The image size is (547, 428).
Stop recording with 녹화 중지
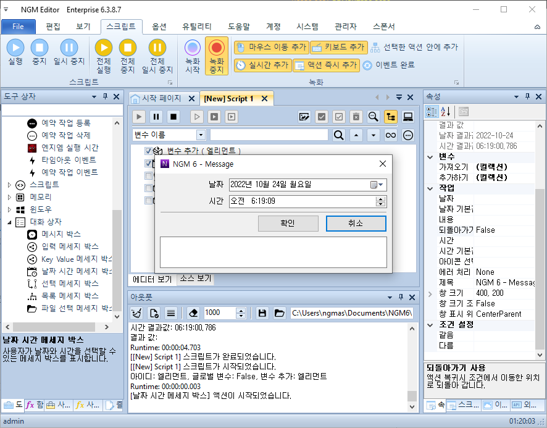[x=217, y=56]
